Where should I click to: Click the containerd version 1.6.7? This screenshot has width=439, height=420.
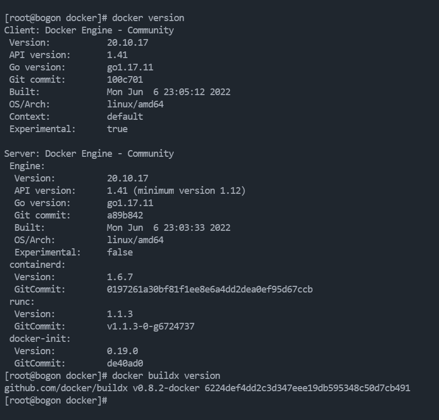pos(120,277)
